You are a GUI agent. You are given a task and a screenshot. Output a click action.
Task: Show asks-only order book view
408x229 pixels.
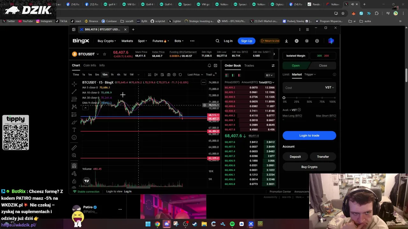point(239,75)
